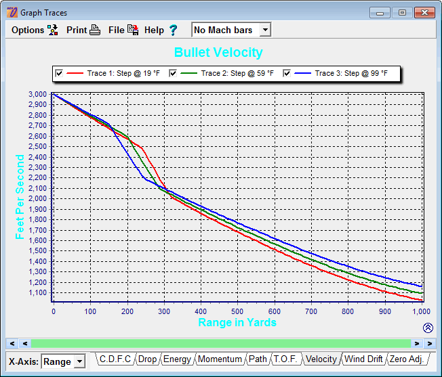Screen dimensions: 442x377
Task: Click the blue Trace 3 legend line
Action: (302, 73)
